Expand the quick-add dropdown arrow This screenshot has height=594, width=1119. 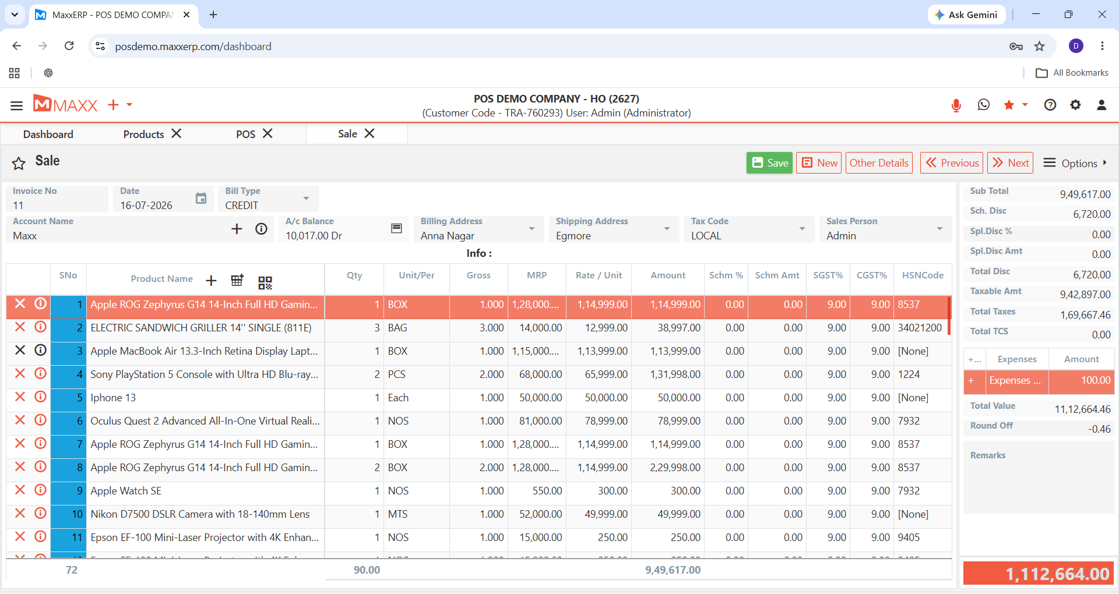129,105
